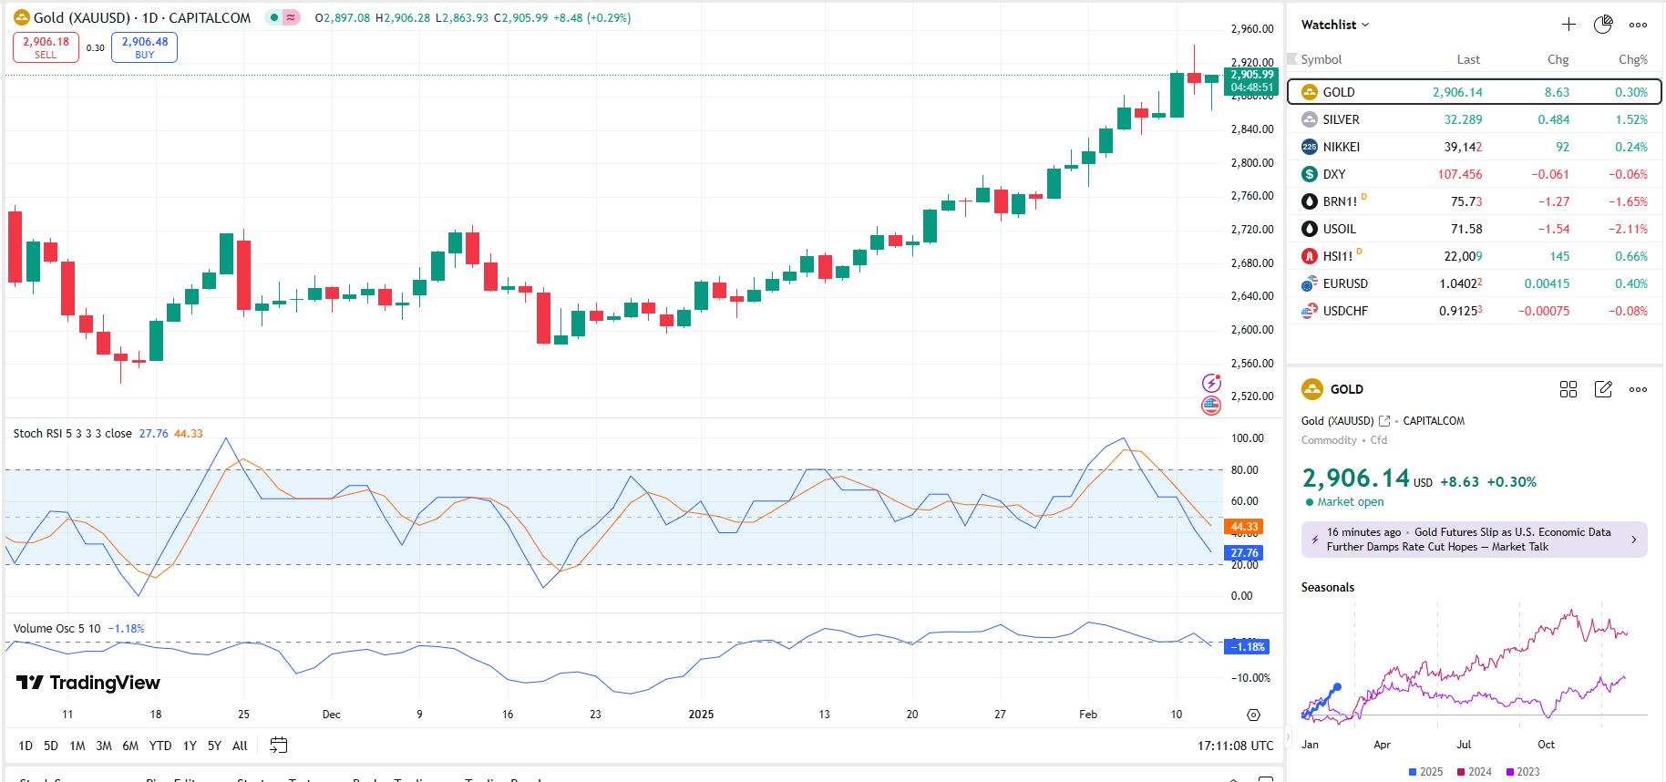The image size is (1666, 782).
Task: Open the GOLD details three-dots menu
Action: (x=1638, y=389)
